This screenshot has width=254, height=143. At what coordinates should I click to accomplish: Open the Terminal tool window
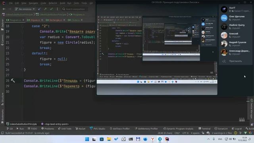(x=204, y=129)
